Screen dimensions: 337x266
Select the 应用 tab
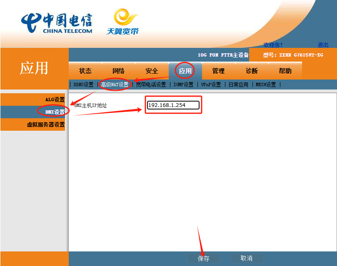[x=185, y=71]
